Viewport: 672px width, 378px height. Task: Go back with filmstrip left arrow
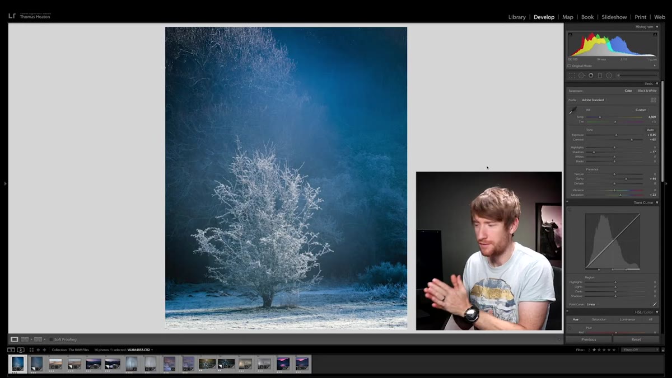click(x=38, y=350)
